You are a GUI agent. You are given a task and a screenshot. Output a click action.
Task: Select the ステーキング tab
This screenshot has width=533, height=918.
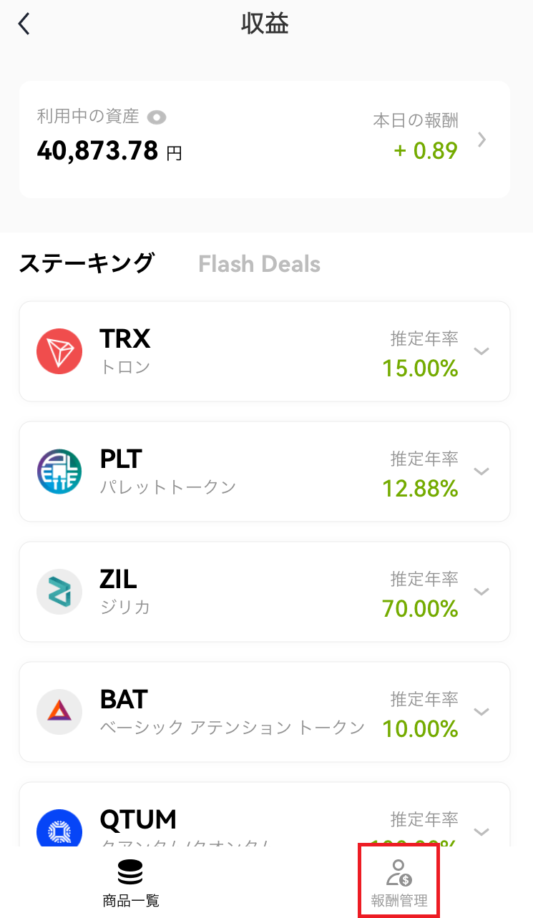tap(87, 263)
